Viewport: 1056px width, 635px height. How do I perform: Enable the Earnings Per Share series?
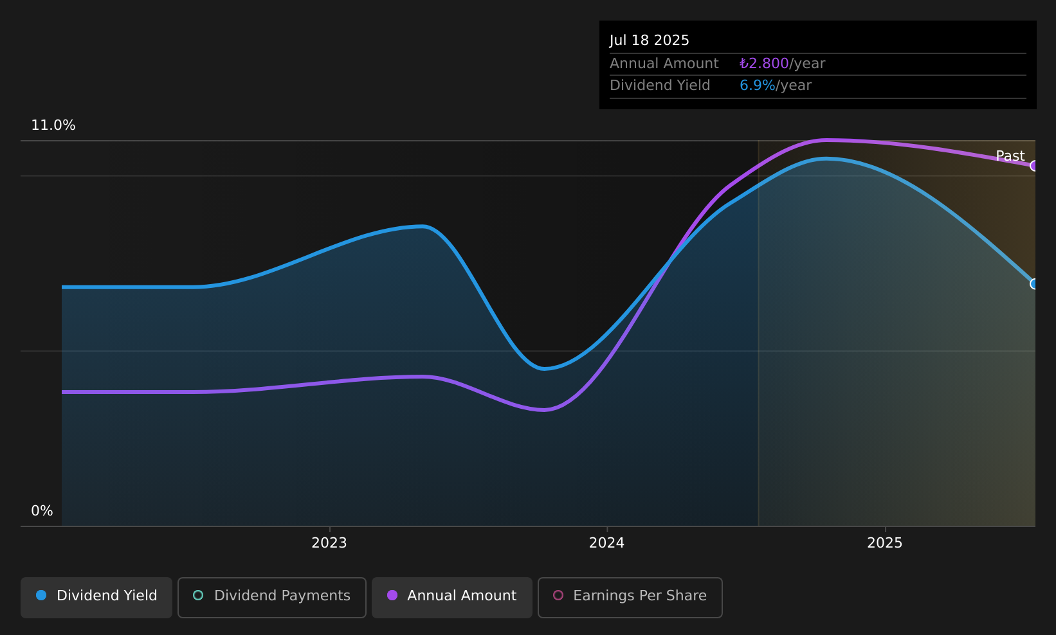click(630, 598)
